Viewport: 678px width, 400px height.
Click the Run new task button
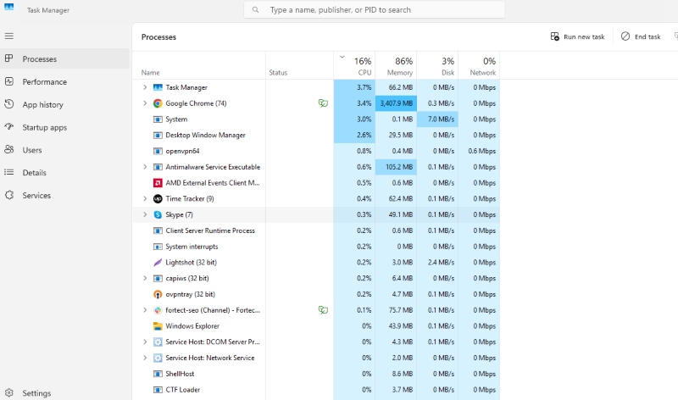(577, 36)
